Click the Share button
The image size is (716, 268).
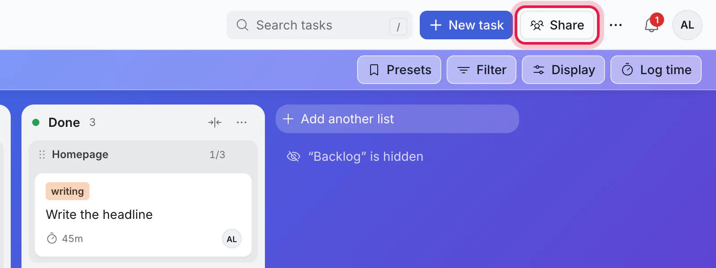(x=557, y=25)
